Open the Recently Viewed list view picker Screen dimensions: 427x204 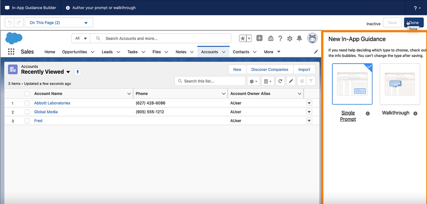68,72
